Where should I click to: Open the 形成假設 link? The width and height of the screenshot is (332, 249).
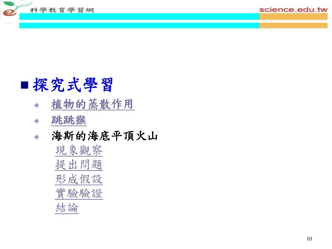[79, 179]
